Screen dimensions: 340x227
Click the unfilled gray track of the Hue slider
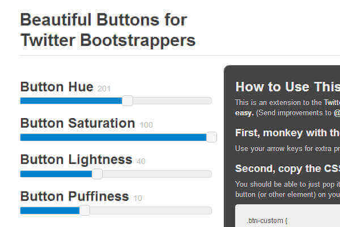pyautogui.click(x=170, y=101)
